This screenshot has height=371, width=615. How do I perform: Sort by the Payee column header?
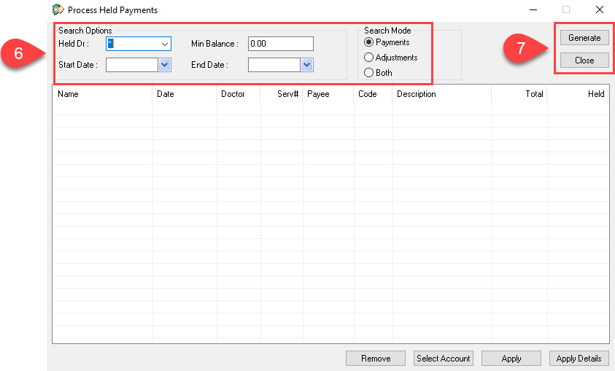coord(328,94)
